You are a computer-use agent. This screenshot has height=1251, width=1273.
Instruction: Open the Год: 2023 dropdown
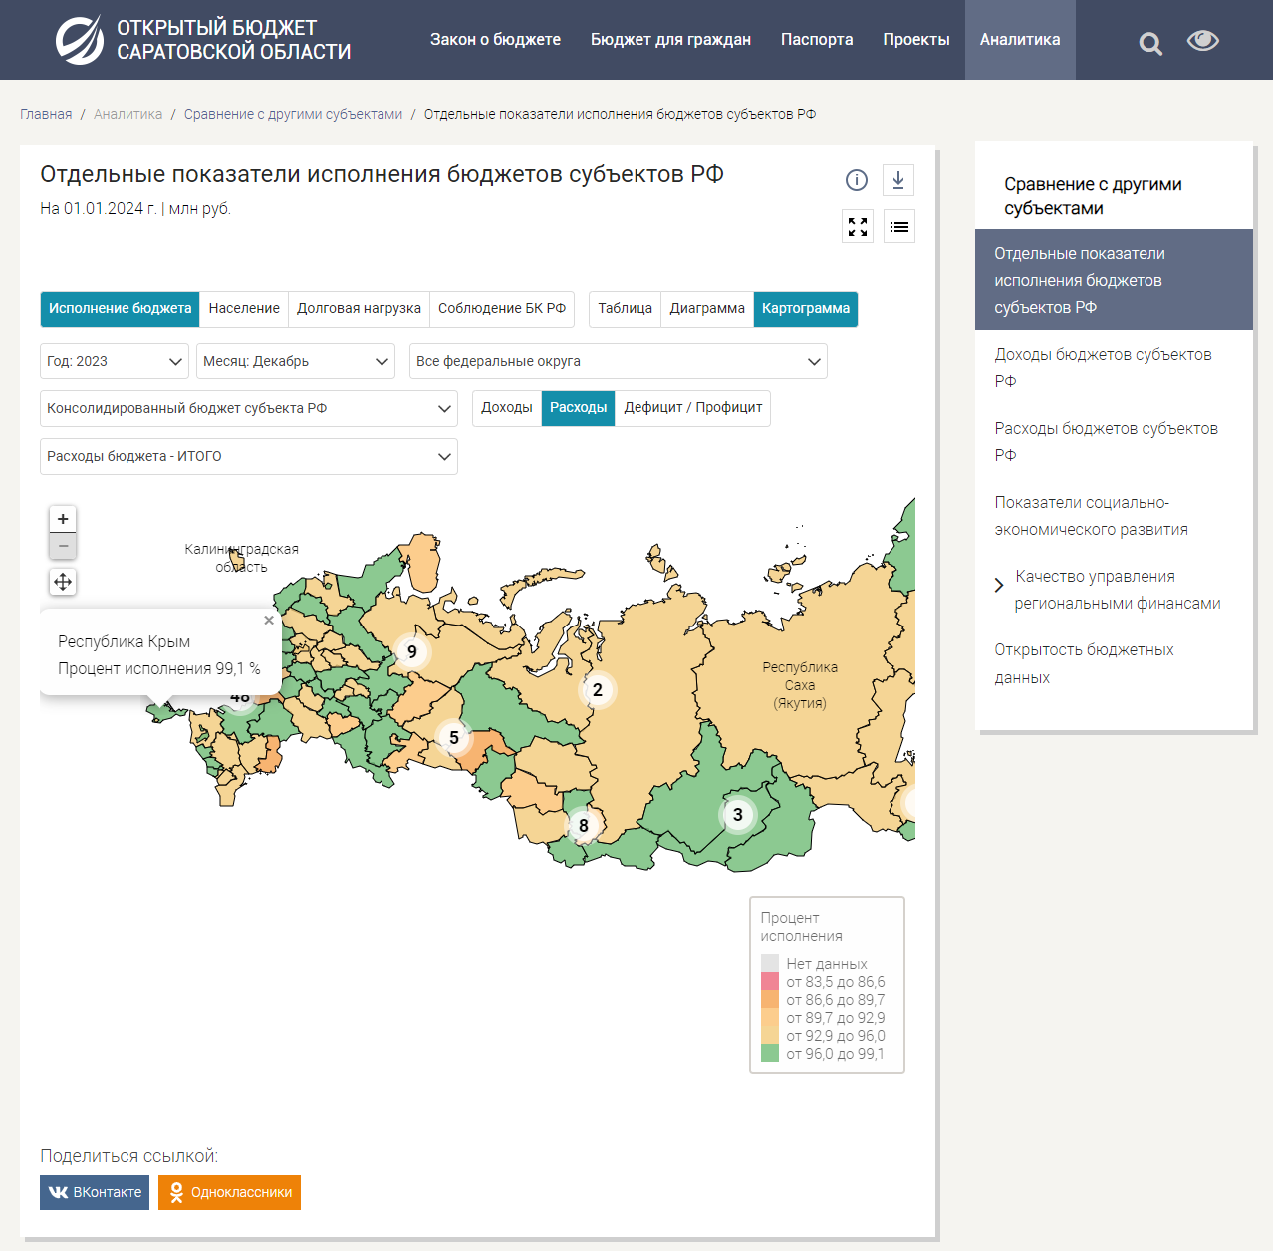point(115,361)
